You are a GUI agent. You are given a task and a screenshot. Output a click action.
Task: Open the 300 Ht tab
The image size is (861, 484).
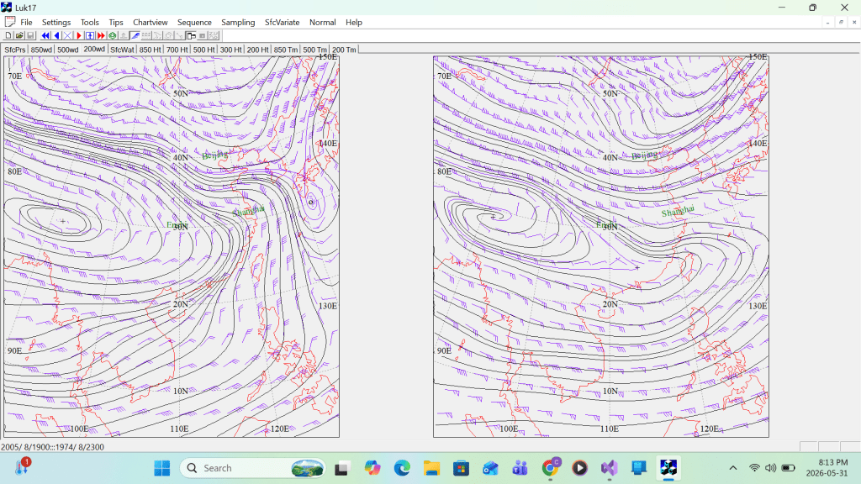pos(230,50)
